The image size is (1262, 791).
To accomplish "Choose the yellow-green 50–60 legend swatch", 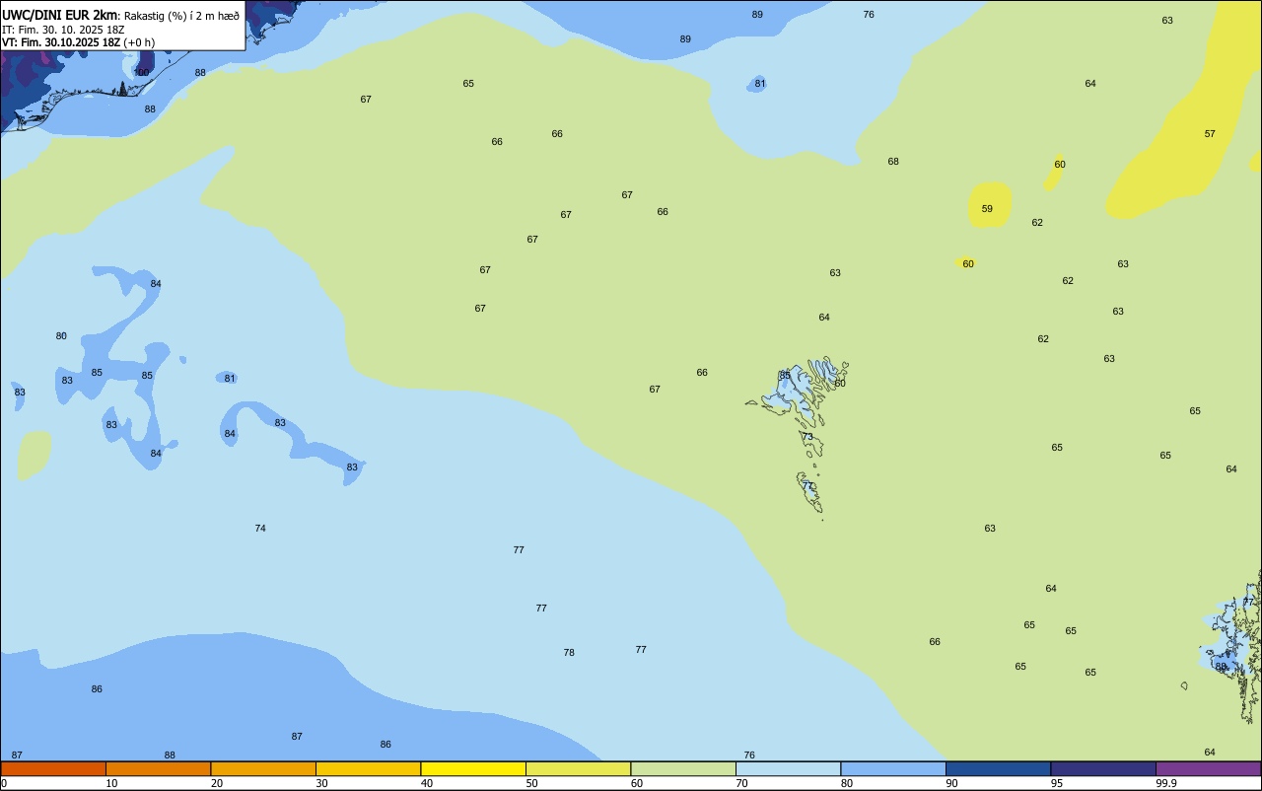I will coord(578,768).
